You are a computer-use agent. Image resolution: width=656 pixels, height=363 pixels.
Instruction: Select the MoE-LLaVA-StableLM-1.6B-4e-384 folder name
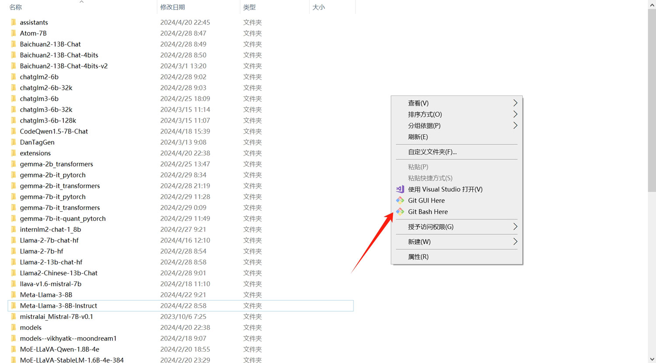(72, 360)
